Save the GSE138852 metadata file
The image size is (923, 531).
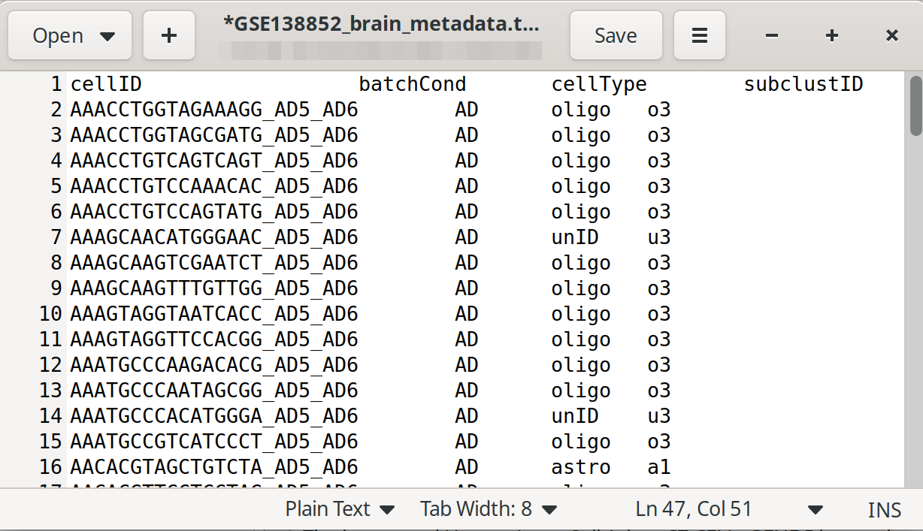click(x=616, y=35)
